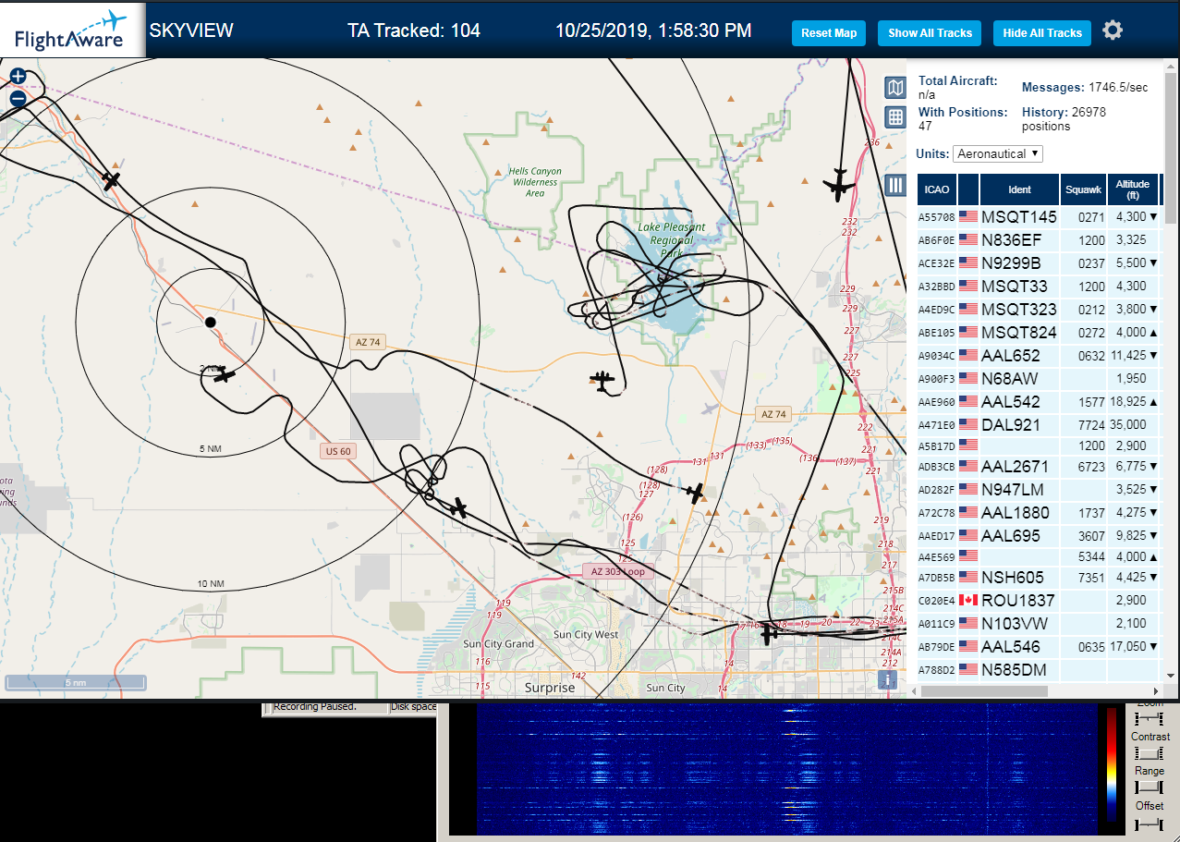Open the map layer switcher
Image resolution: width=1180 pixels, height=842 pixels.
(894, 88)
